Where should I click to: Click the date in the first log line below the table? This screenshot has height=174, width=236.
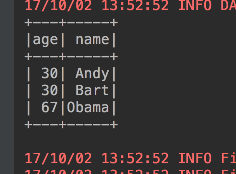point(58,158)
